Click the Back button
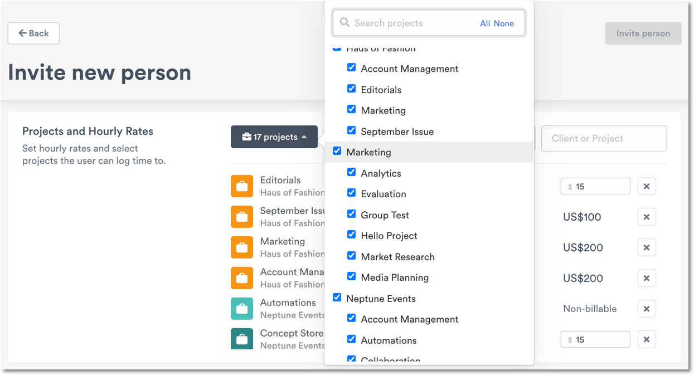This screenshot has height=375, width=694. coord(33,33)
